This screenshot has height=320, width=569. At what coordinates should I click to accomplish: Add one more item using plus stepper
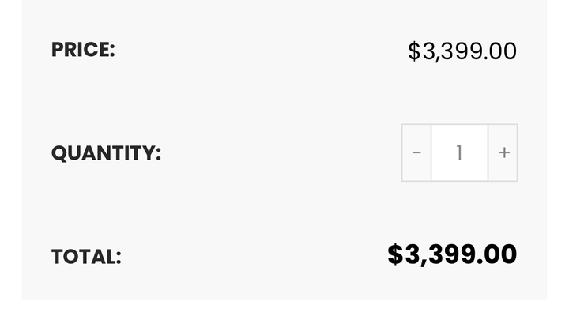[x=503, y=152]
